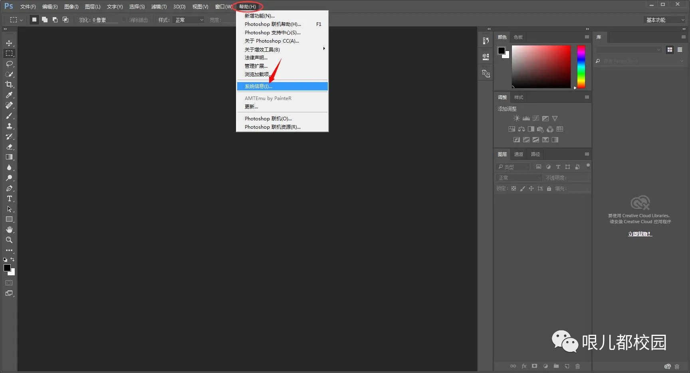Viewport: 690px width, 373px height.
Task: Switch to the 样式 panel tab
Action: click(518, 97)
